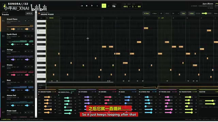
Task: Jump to start with the rewind transport button
Action: click(x=82, y=6)
